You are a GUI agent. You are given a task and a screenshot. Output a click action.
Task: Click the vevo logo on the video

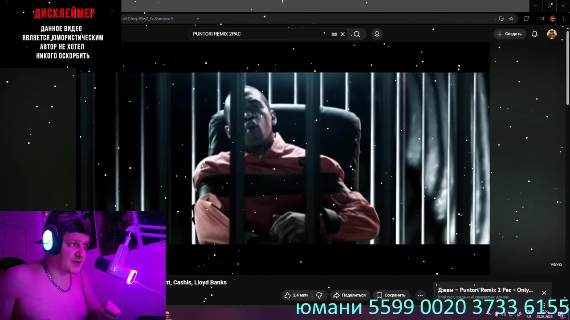(556, 264)
